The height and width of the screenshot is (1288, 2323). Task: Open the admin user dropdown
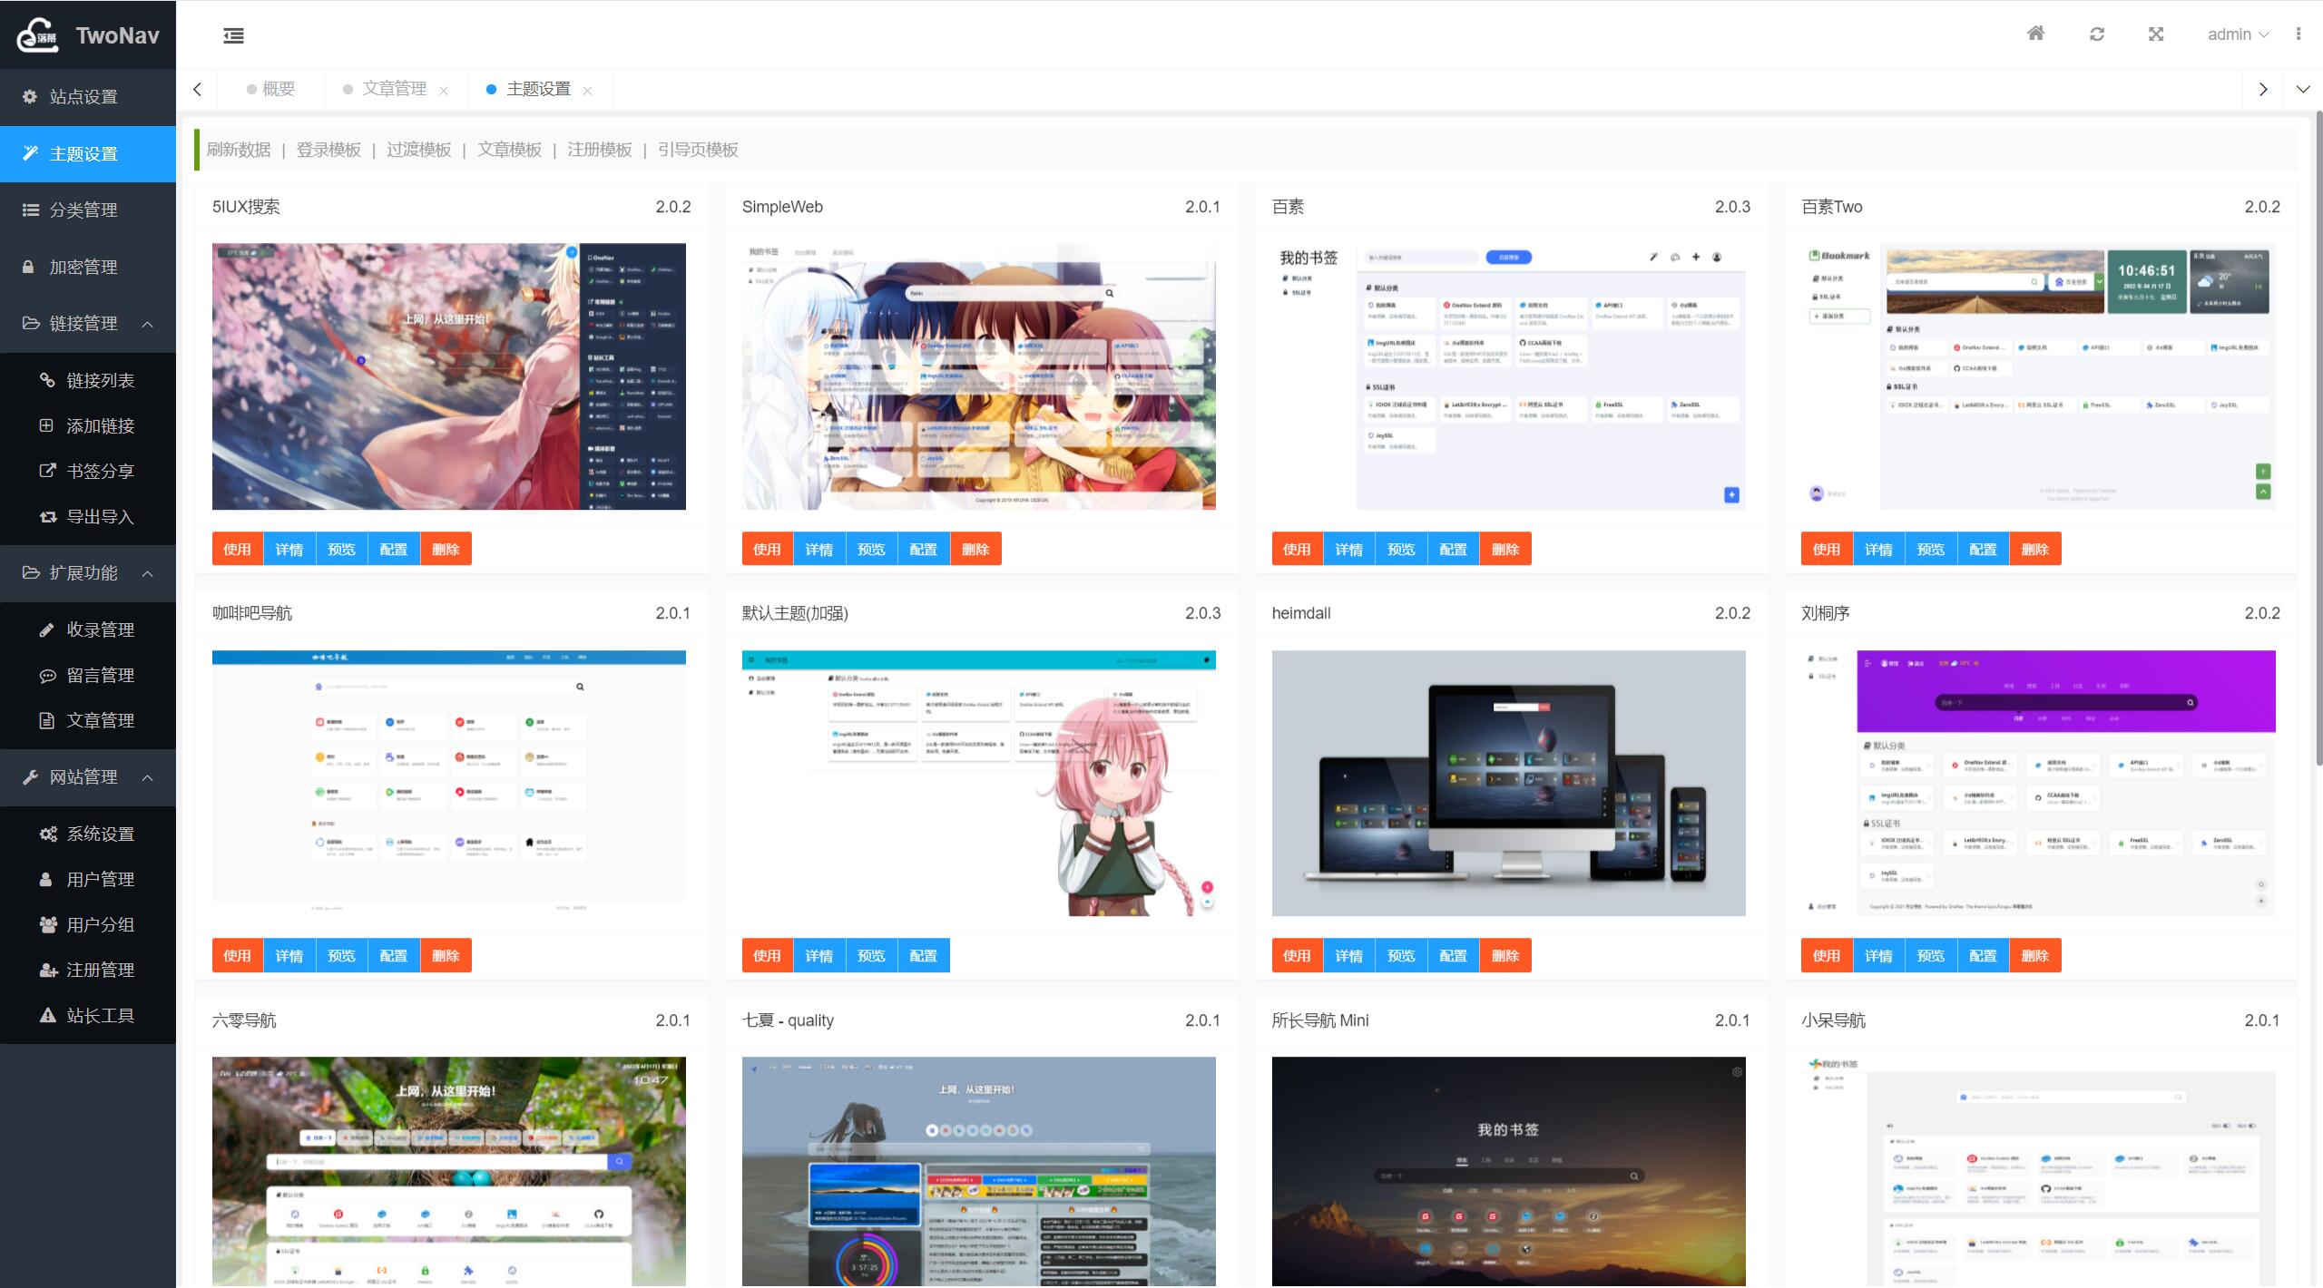[2238, 34]
